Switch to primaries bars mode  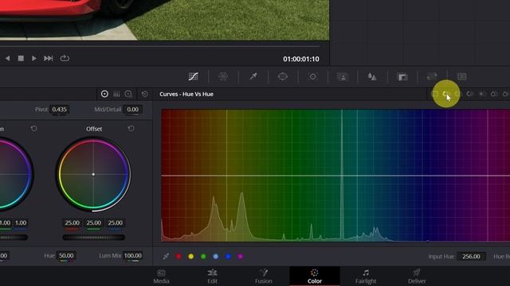click(x=116, y=94)
